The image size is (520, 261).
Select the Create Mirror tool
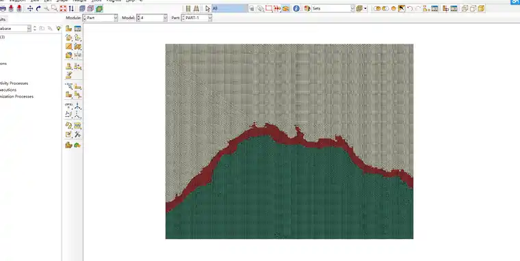click(77, 55)
